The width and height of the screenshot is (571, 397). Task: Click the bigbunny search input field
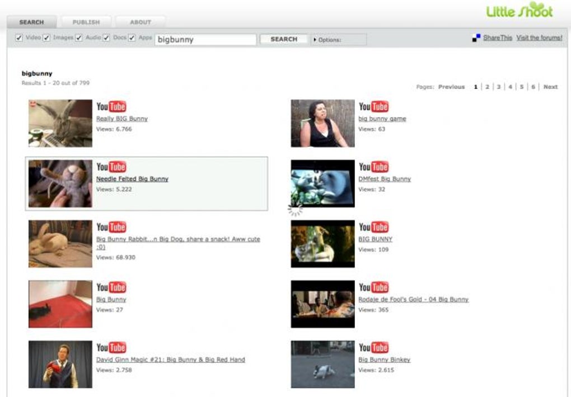coord(205,39)
